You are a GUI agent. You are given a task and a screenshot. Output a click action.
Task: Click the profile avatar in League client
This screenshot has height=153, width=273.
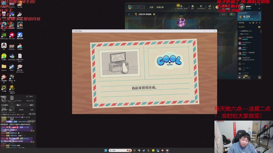tap(242, 7)
